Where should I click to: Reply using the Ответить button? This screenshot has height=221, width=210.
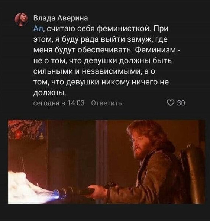point(106,103)
